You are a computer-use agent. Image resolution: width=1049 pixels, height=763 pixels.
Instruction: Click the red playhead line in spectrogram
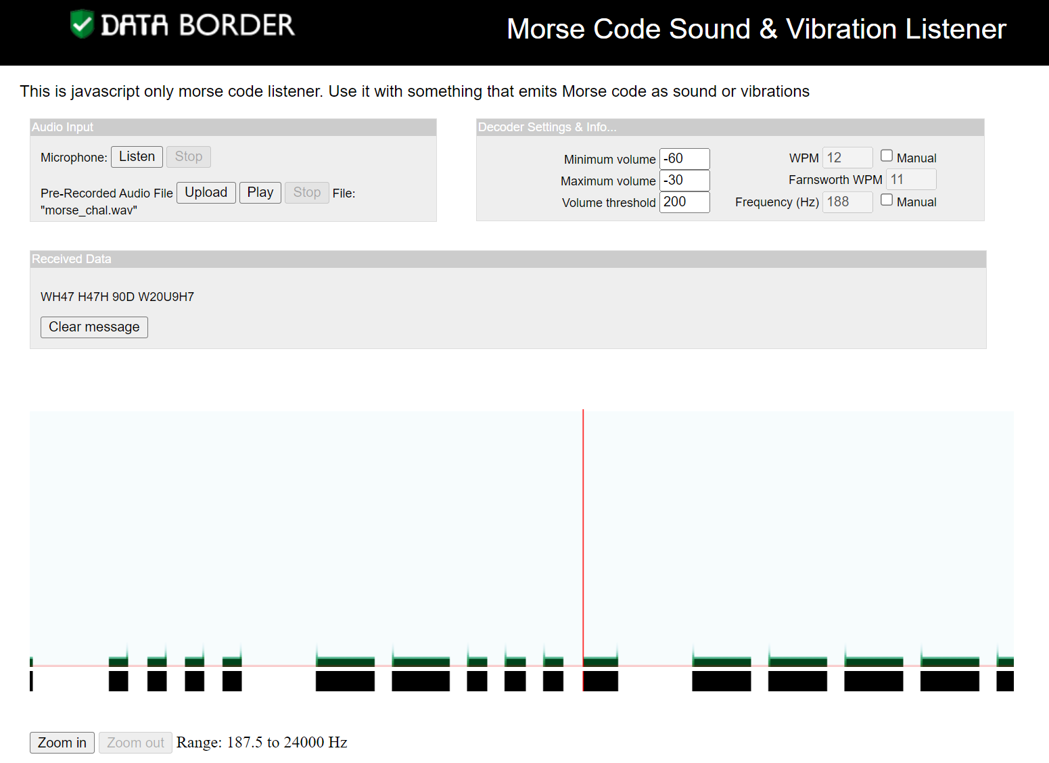point(583,541)
